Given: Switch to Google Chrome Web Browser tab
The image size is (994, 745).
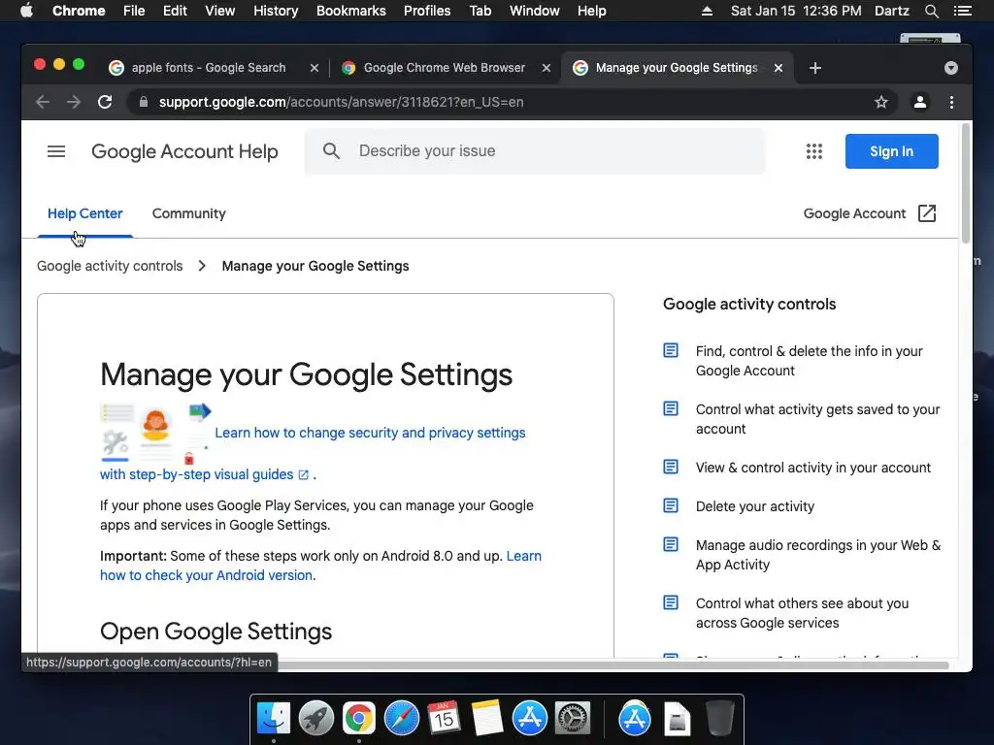Looking at the screenshot, I should [444, 68].
